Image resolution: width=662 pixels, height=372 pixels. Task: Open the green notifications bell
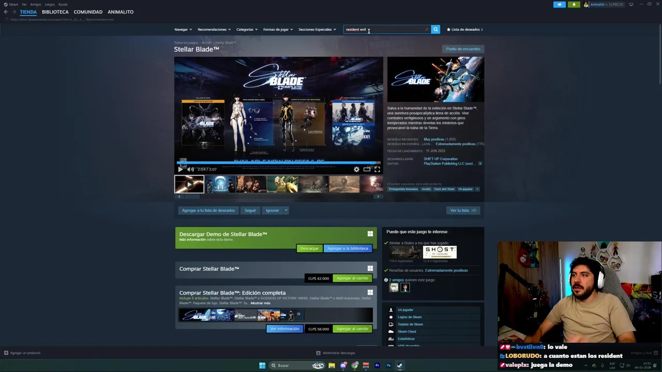(x=574, y=4)
